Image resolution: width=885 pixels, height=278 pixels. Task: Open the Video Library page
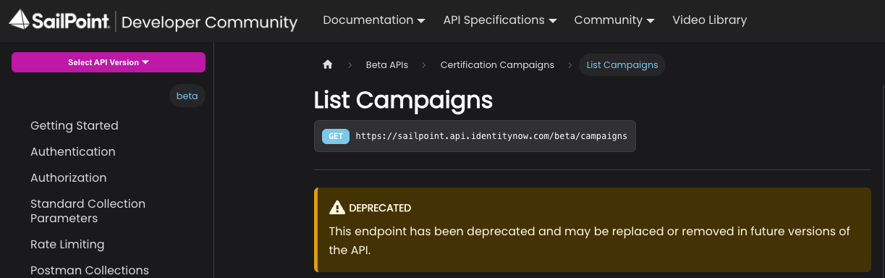(709, 20)
